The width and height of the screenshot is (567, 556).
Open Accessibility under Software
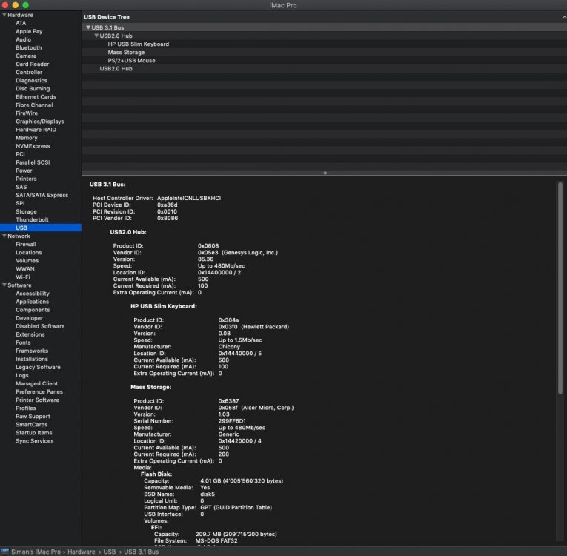[33, 294]
